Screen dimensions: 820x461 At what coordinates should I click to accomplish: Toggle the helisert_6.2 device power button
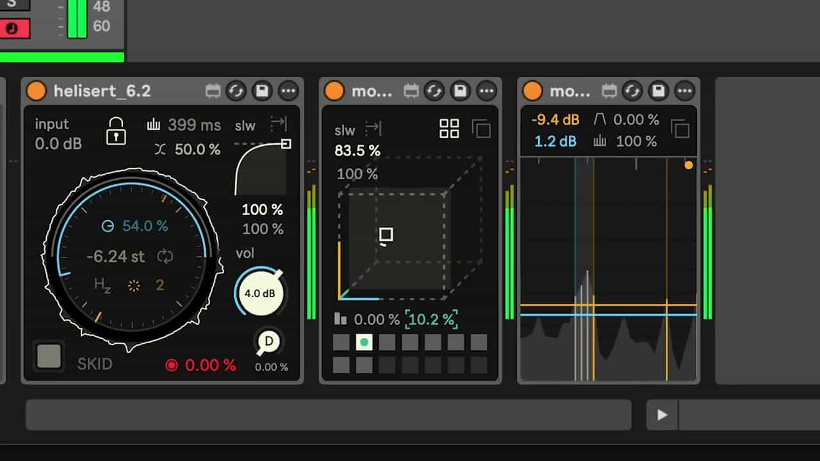coord(37,91)
